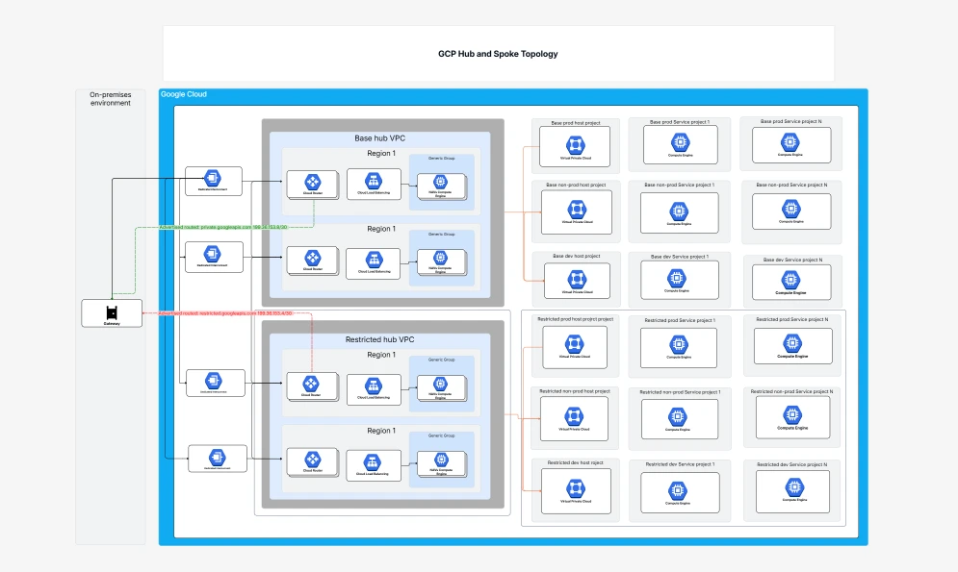Click the "On-premises environment" label

[111, 99]
